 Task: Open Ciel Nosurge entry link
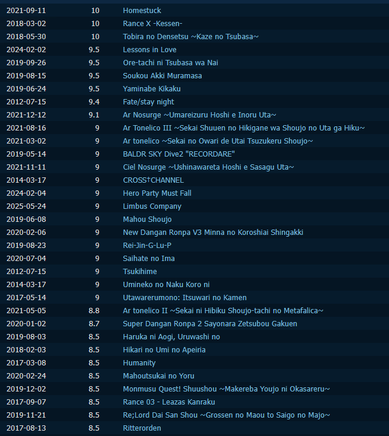208,167
